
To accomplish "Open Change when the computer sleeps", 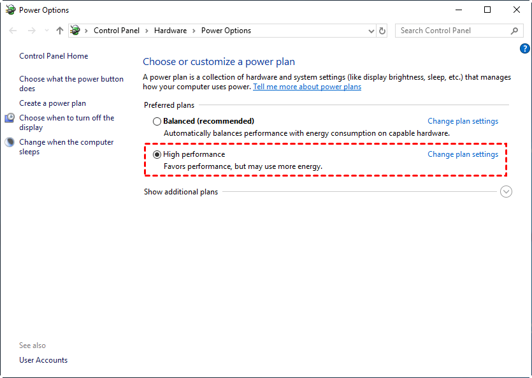I will [x=66, y=147].
